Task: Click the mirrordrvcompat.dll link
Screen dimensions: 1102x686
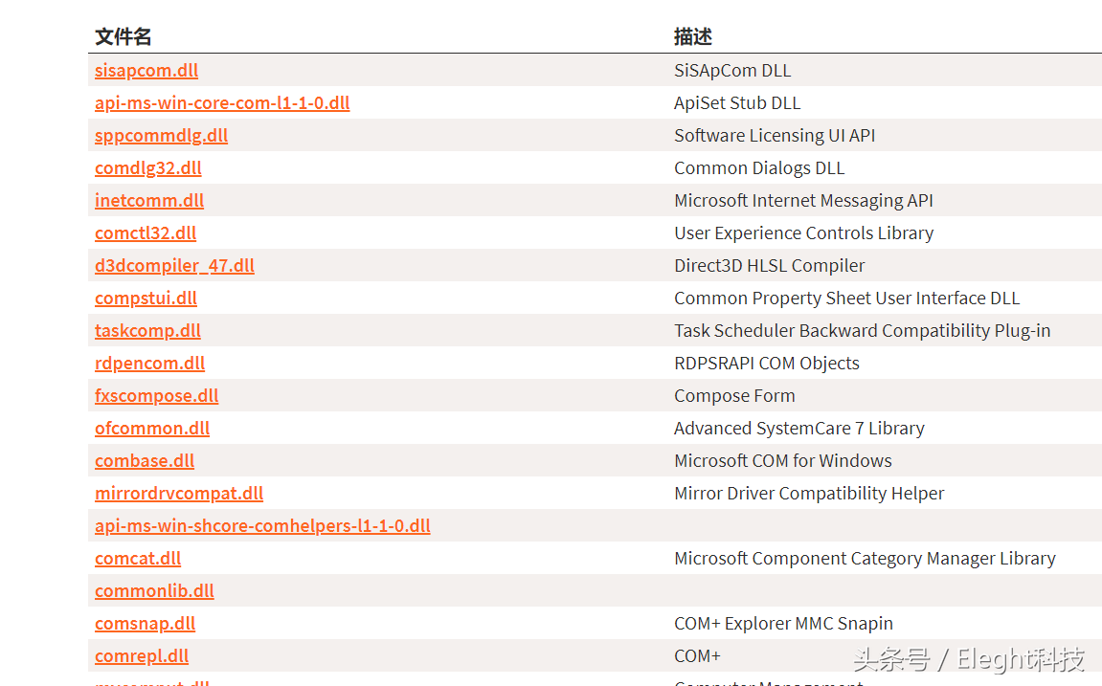Action: (x=179, y=494)
